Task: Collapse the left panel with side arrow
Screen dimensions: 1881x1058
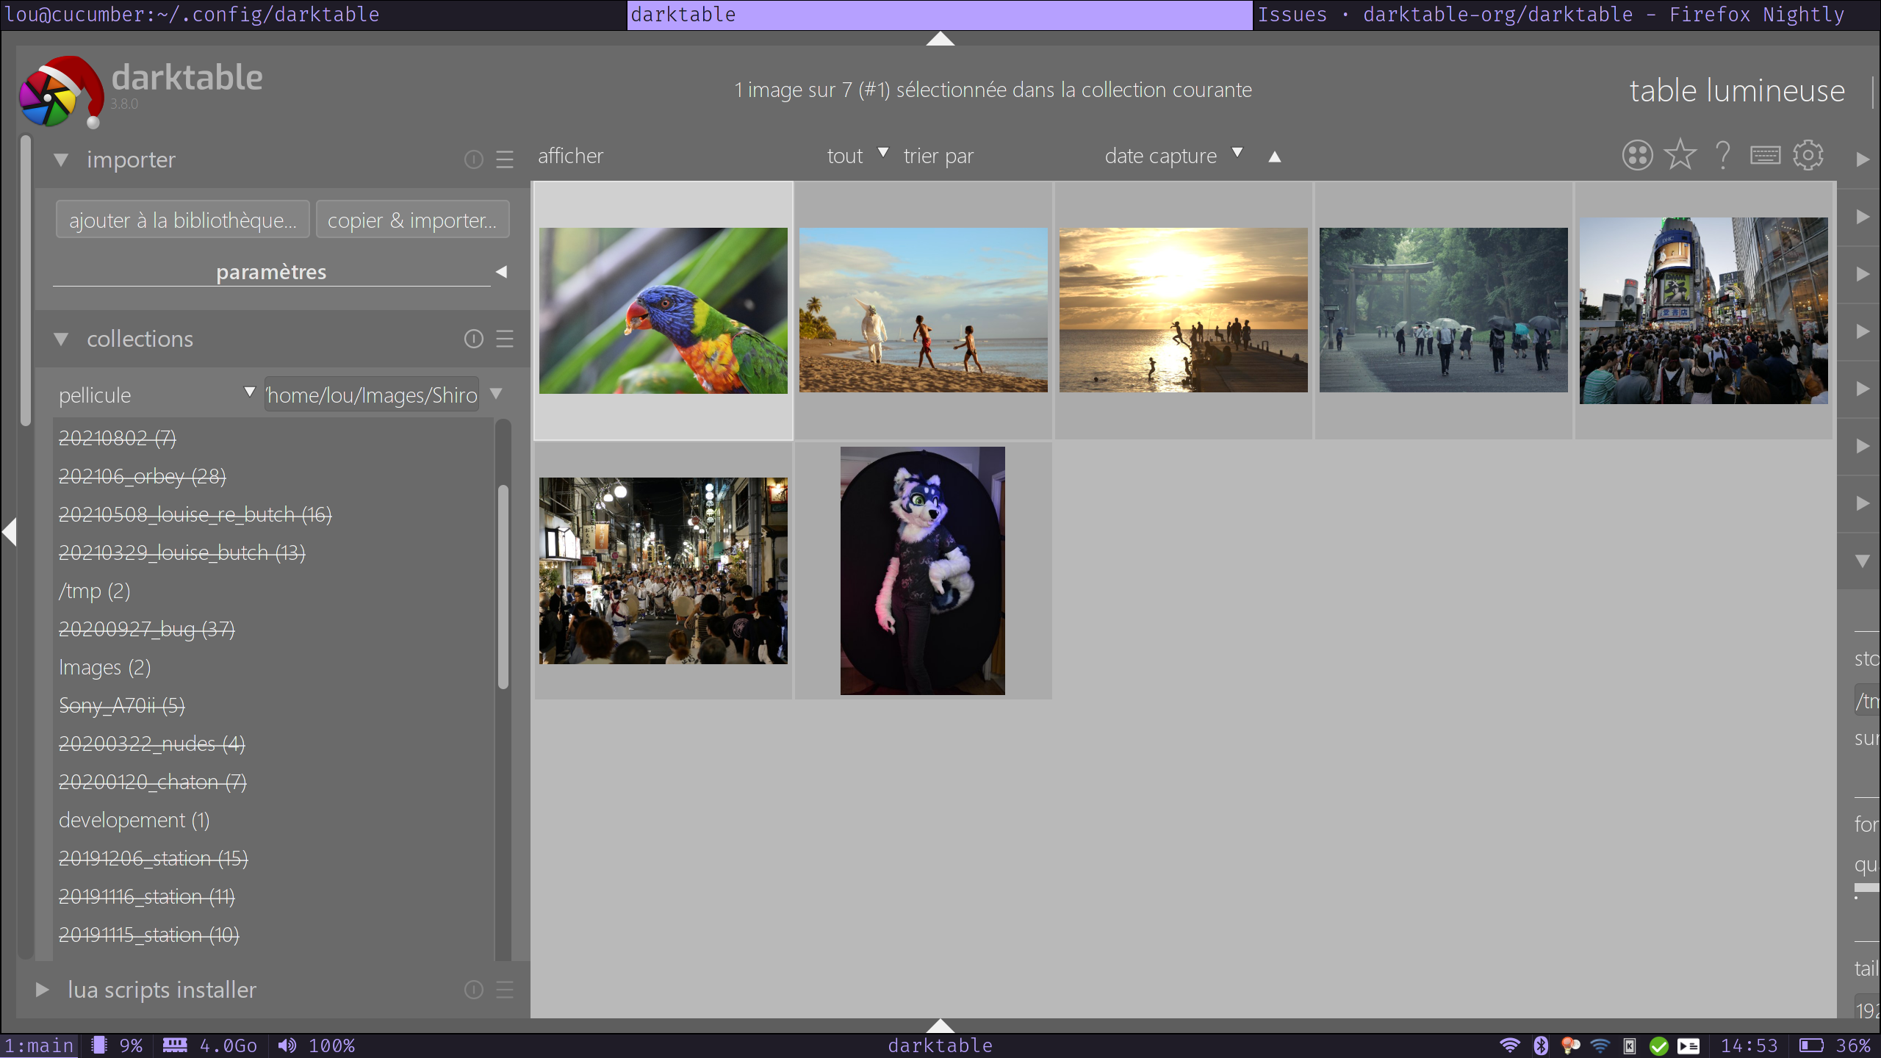Action: click(x=9, y=532)
